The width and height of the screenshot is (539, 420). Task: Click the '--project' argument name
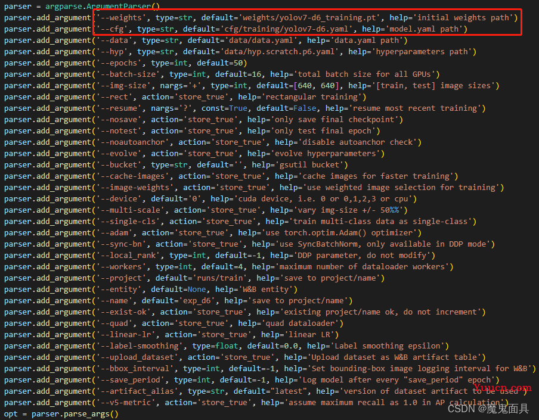click(x=121, y=279)
